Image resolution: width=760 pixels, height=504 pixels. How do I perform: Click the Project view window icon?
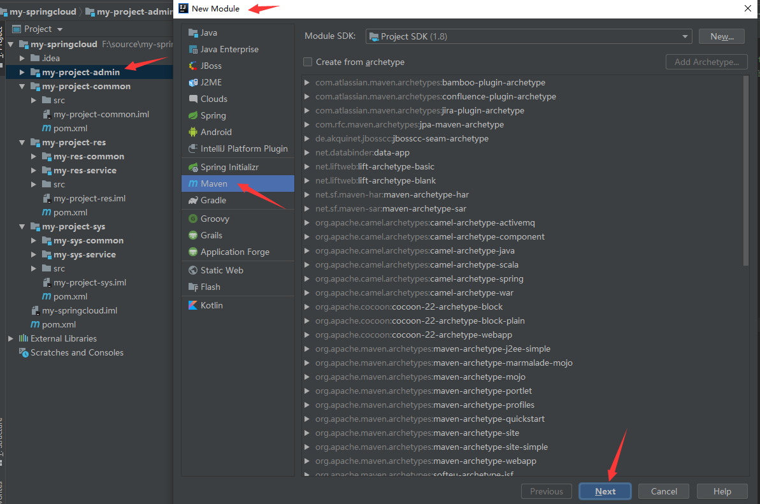tap(17, 29)
